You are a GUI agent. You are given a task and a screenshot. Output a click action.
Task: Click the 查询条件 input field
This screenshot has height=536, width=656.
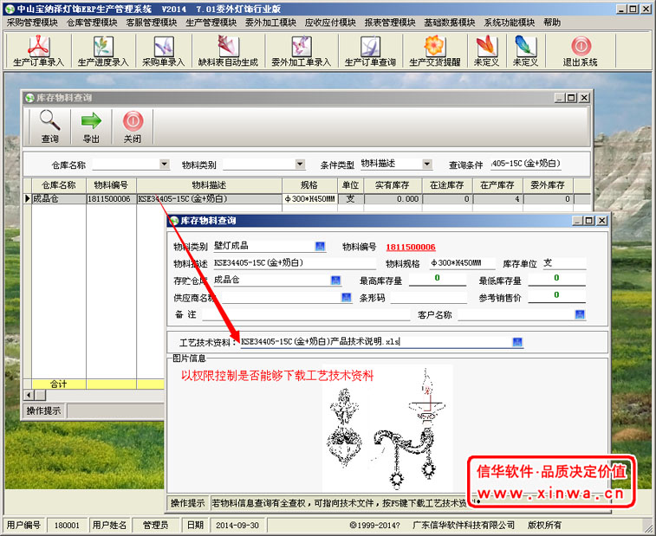[x=536, y=164]
